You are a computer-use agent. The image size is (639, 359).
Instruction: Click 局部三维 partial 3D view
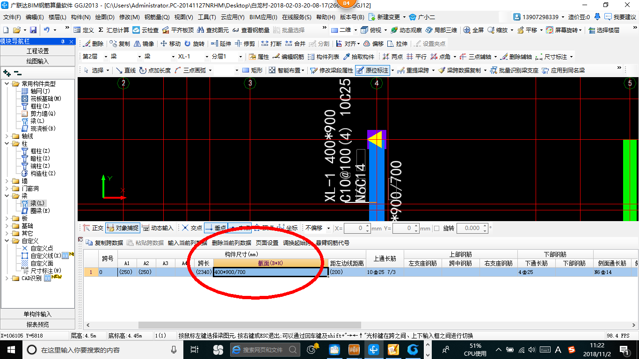point(441,30)
